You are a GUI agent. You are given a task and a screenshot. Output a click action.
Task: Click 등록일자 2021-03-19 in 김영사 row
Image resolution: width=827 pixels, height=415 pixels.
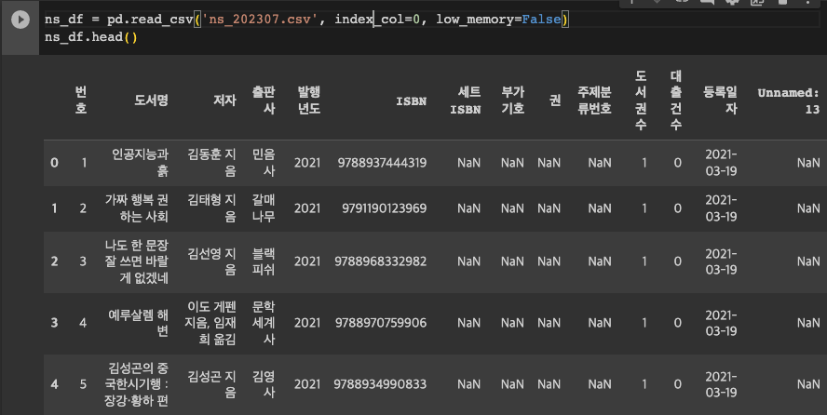coord(721,384)
